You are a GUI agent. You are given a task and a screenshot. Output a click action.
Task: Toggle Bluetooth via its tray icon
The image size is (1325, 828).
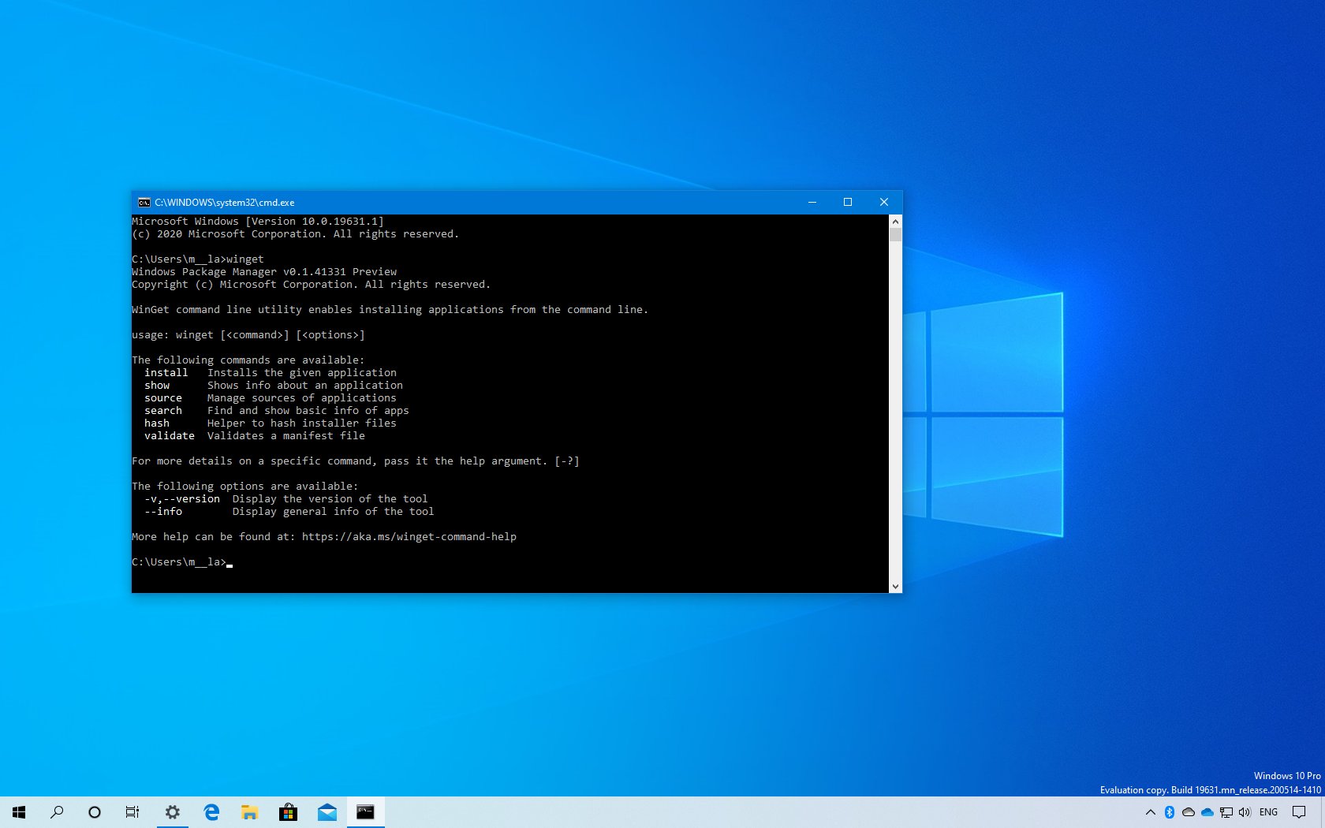1169,812
